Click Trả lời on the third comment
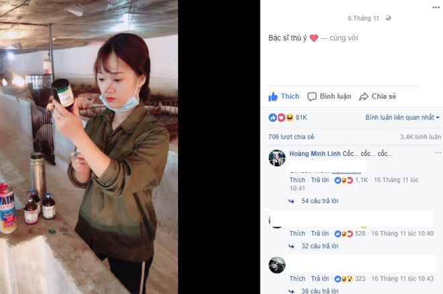 (x=319, y=278)
